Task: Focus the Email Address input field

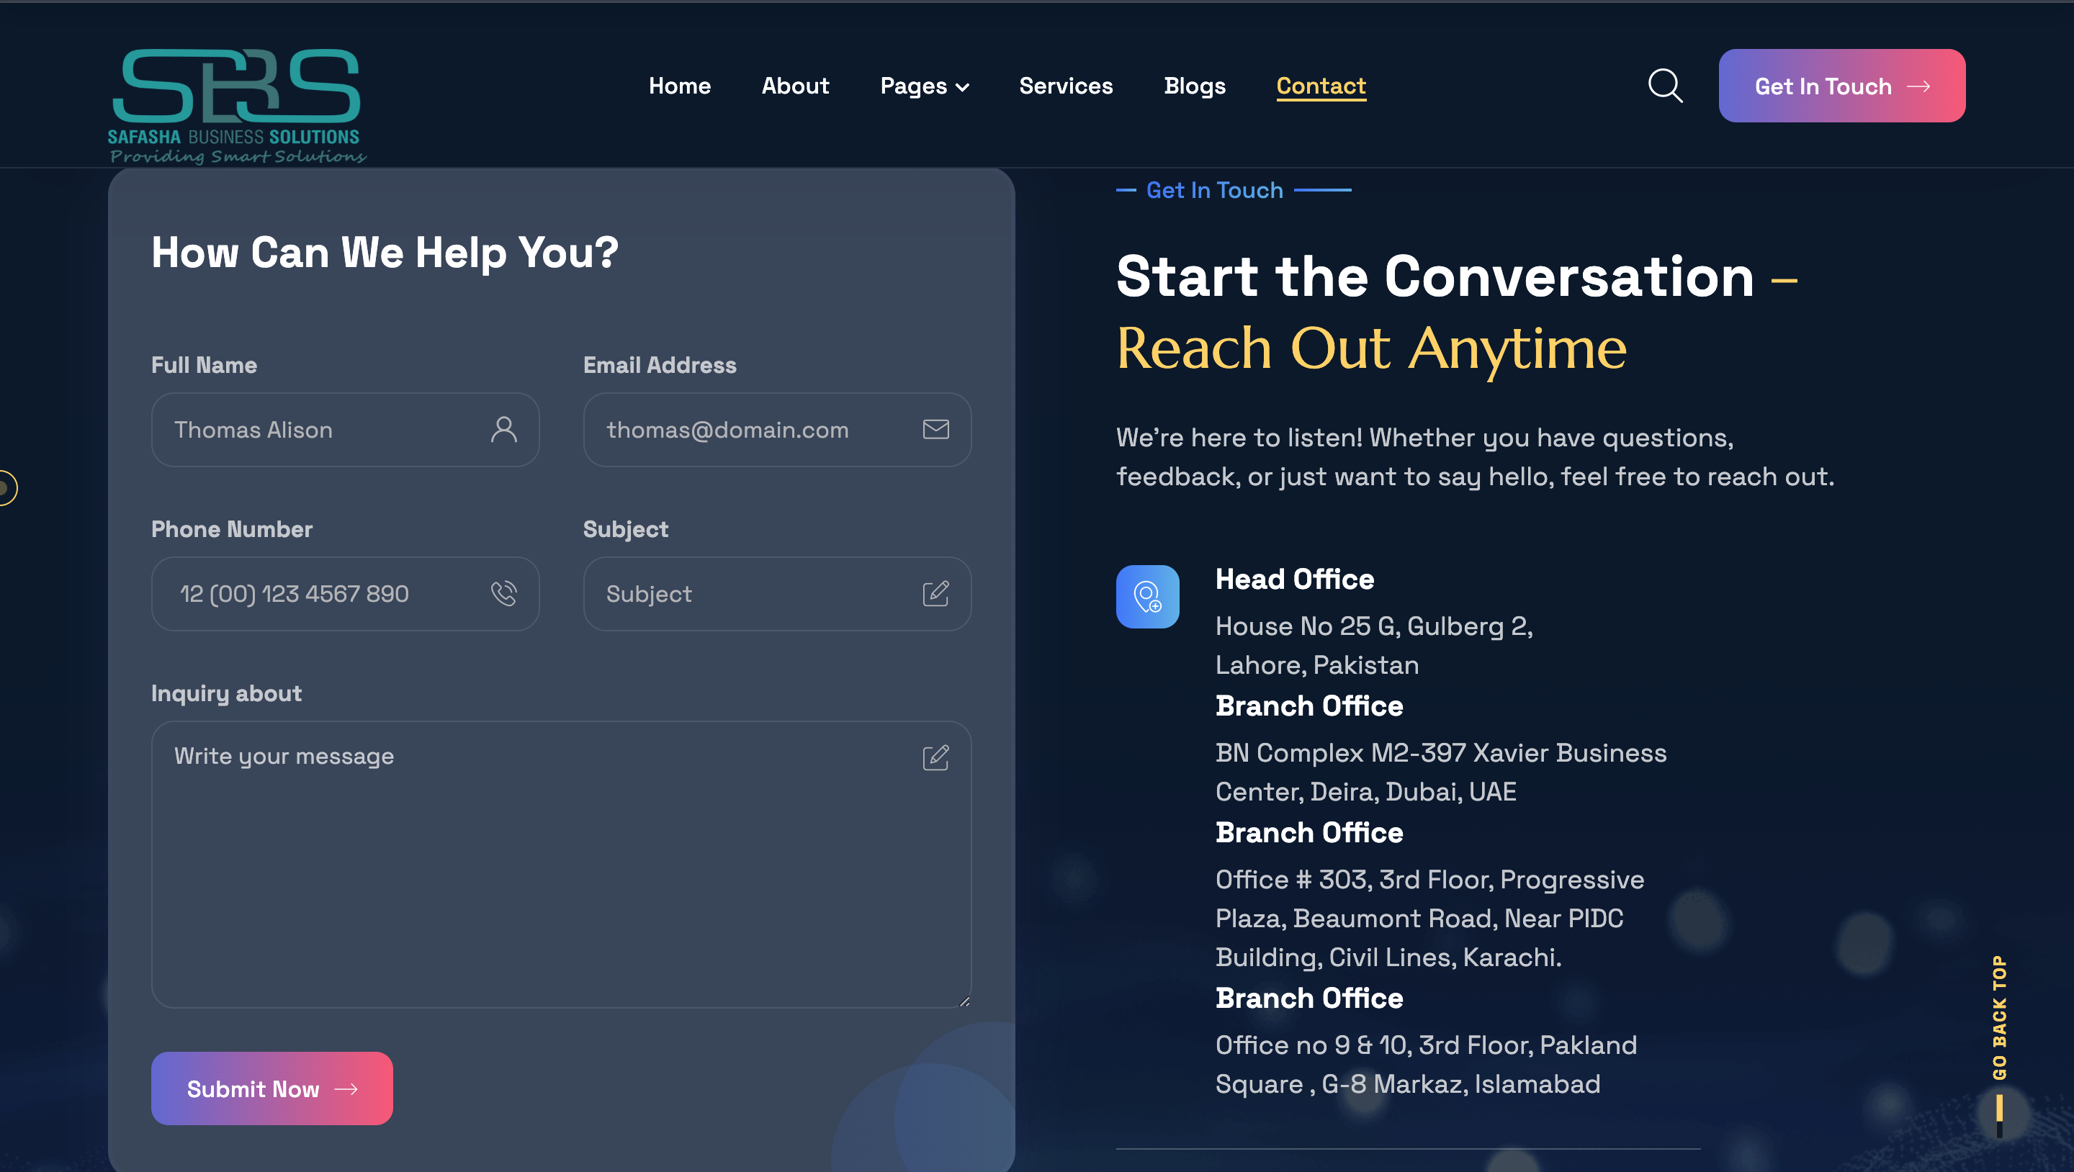Action: click(x=777, y=430)
